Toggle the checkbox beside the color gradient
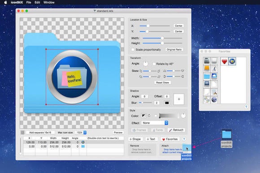Image resolution: width=260 pixels, height=173 pixels. 156,116
